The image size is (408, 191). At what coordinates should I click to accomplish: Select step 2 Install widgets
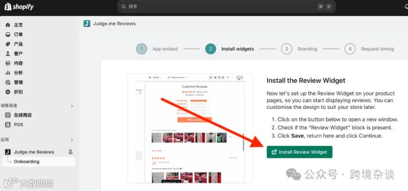click(229, 49)
